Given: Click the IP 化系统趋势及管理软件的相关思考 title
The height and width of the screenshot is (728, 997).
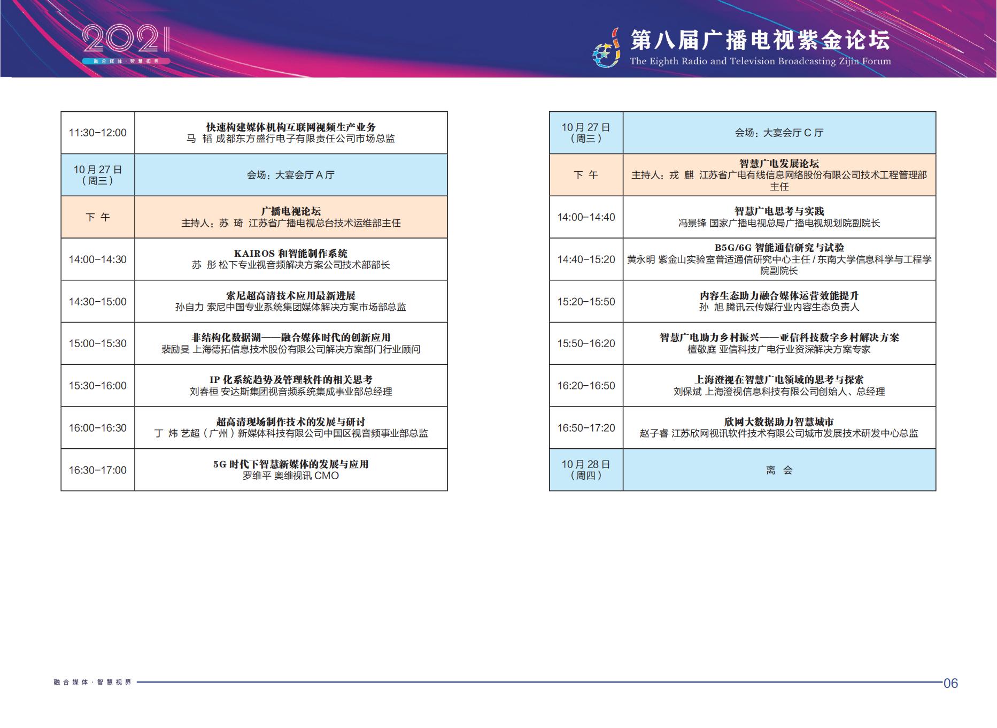Looking at the screenshot, I should [x=291, y=380].
